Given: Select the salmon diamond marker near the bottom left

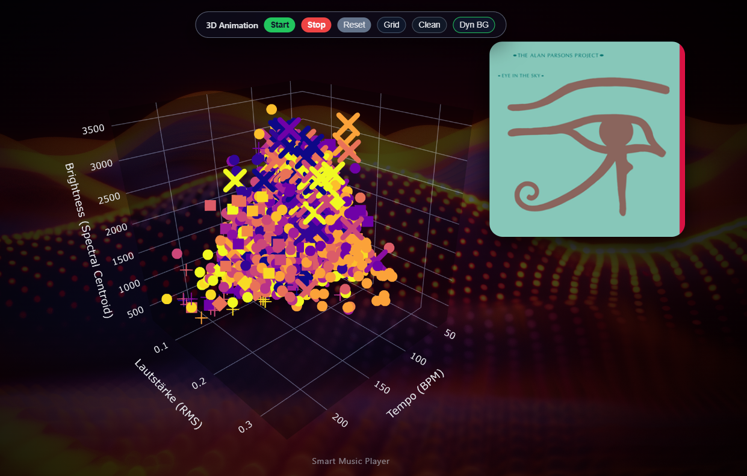Looking at the screenshot, I should 220,304.
